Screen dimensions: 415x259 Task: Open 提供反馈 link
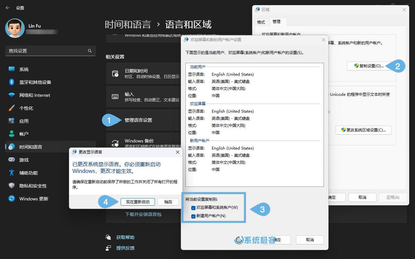click(125, 248)
